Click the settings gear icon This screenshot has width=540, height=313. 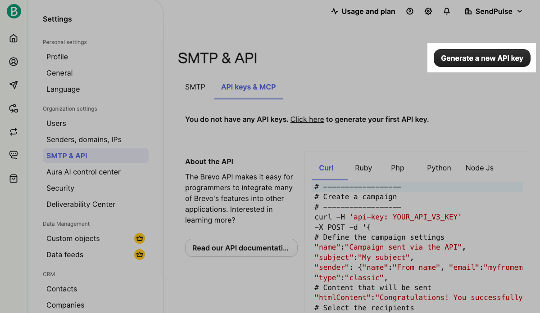click(428, 11)
